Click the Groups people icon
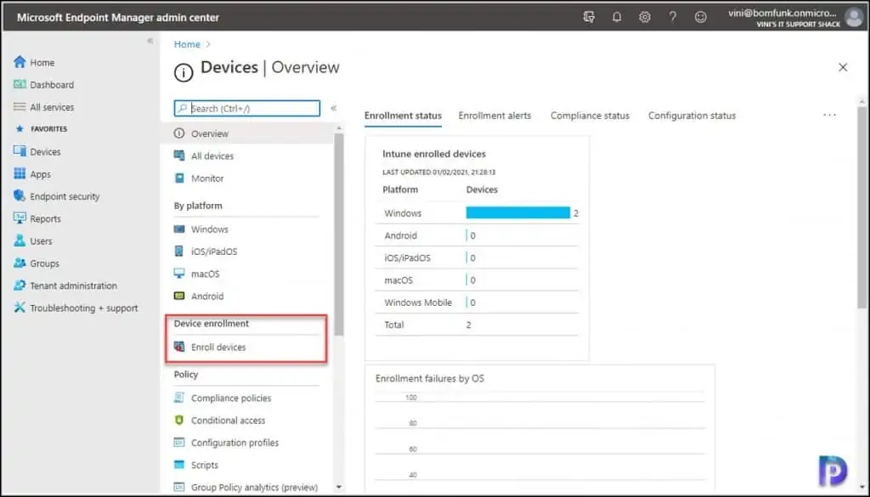Viewport: 870px width, 497px height. (x=20, y=263)
